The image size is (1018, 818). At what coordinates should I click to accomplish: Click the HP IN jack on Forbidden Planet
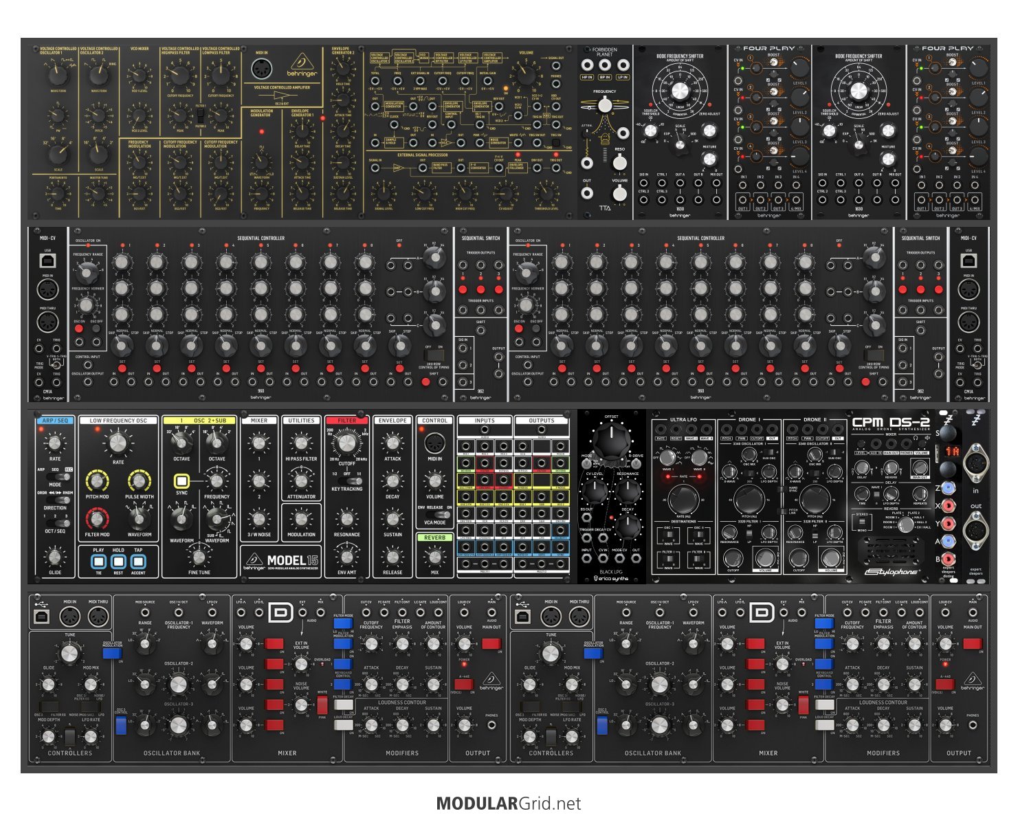pos(587,65)
